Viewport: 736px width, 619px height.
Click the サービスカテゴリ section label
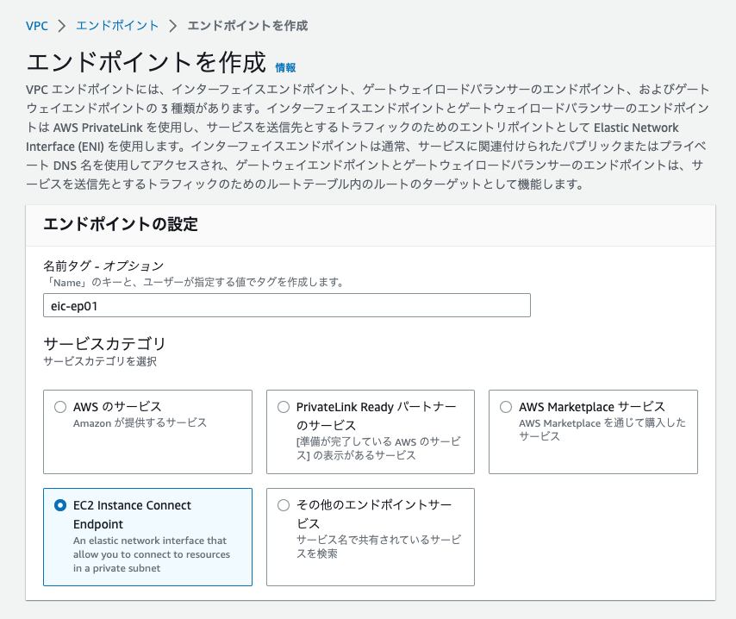(96, 344)
